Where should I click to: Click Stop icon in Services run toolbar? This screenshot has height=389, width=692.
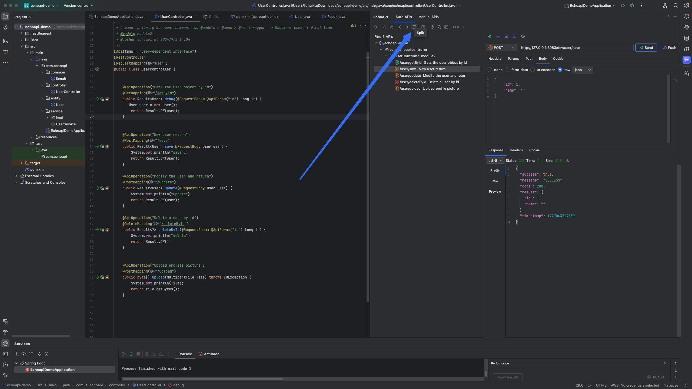pos(138,354)
